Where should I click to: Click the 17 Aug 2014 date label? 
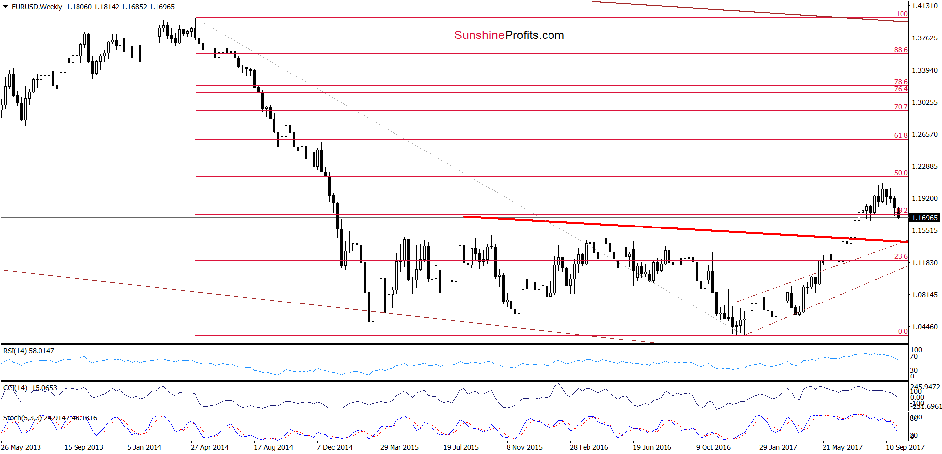tap(273, 447)
